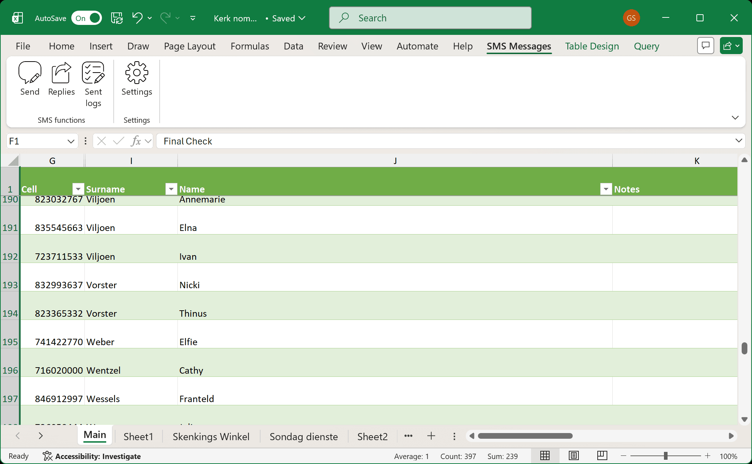Open the Sondag dienste sheet
This screenshot has height=464, width=752.
(304, 437)
